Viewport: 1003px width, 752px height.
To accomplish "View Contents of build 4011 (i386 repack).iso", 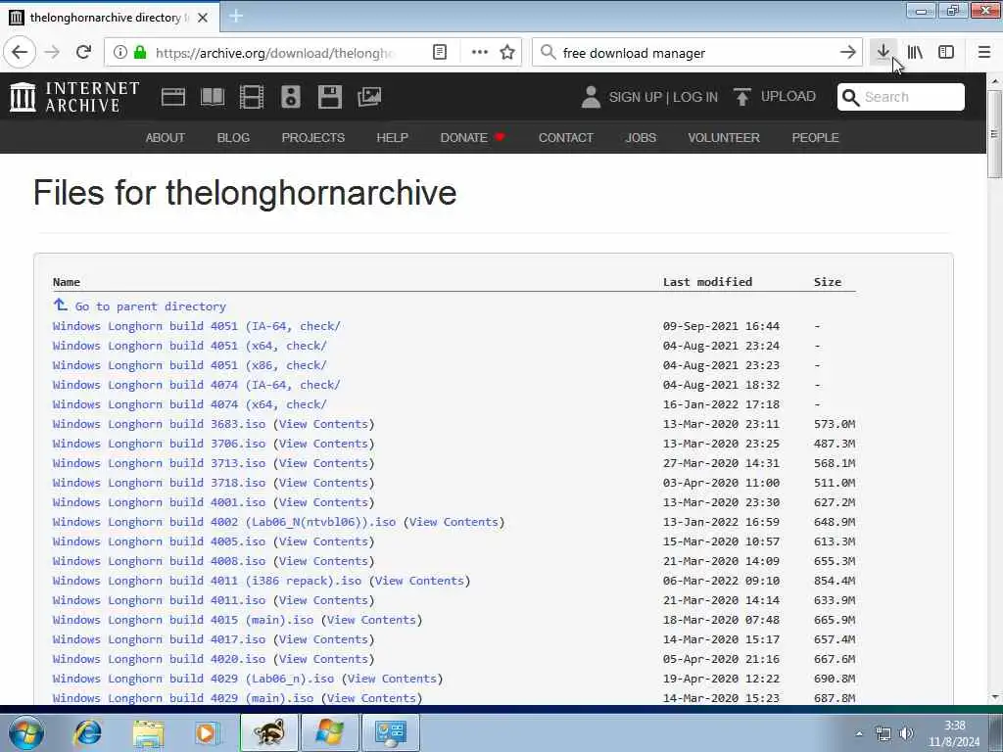I will [419, 581].
